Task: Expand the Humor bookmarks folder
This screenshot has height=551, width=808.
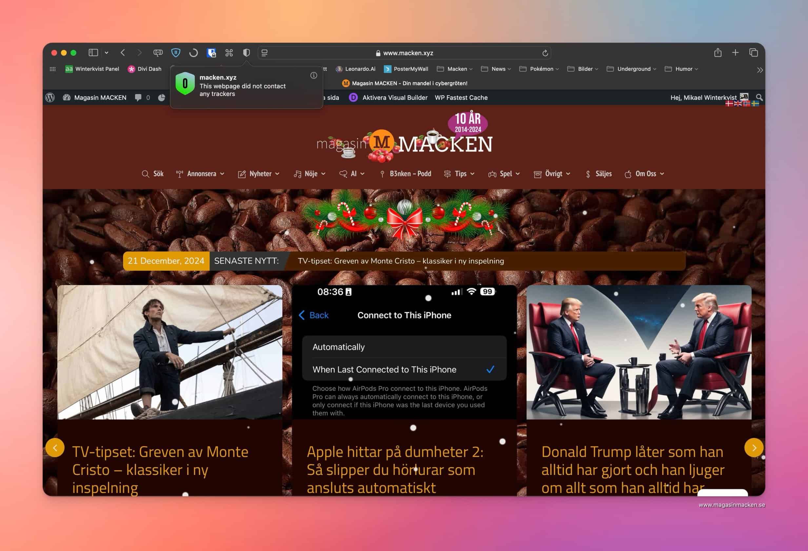Action: pos(681,69)
